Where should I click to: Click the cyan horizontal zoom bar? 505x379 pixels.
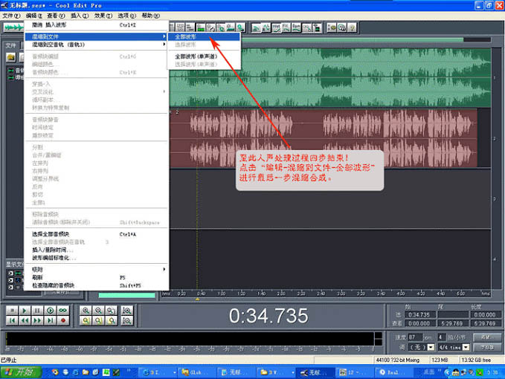[x=126, y=295]
